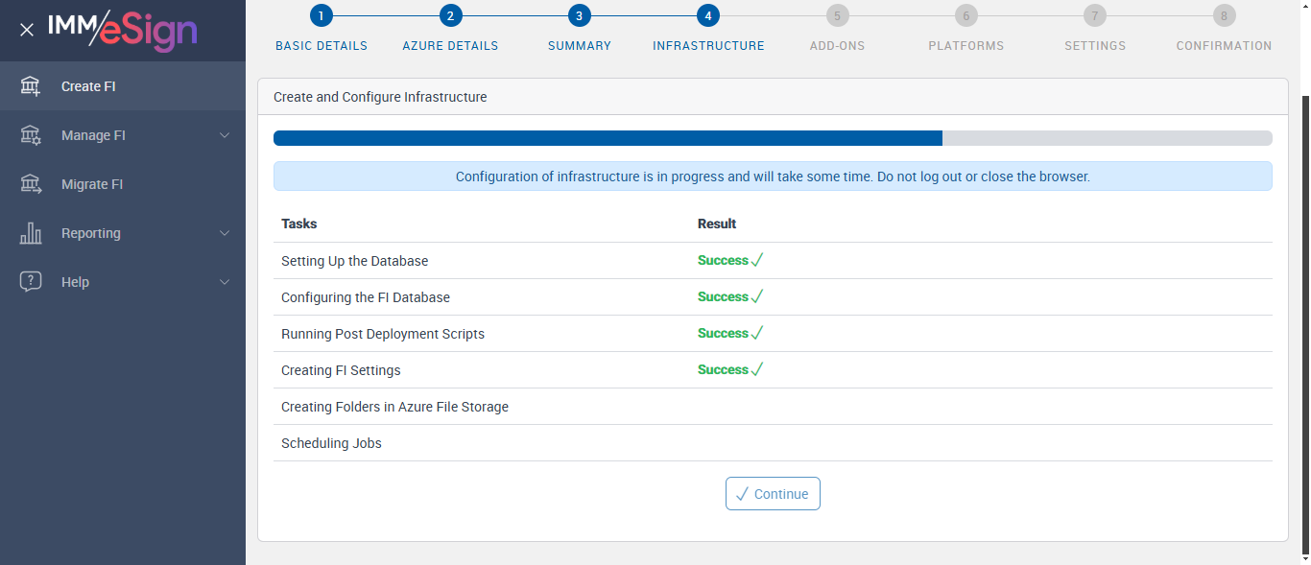Select the Azure Details step label
The height and width of the screenshot is (565, 1311).
click(x=450, y=46)
